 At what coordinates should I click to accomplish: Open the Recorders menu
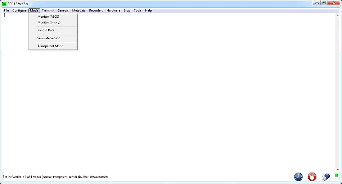pyautogui.click(x=96, y=10)
